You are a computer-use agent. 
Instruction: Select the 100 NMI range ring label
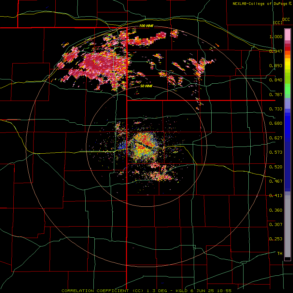coord(146,26)
